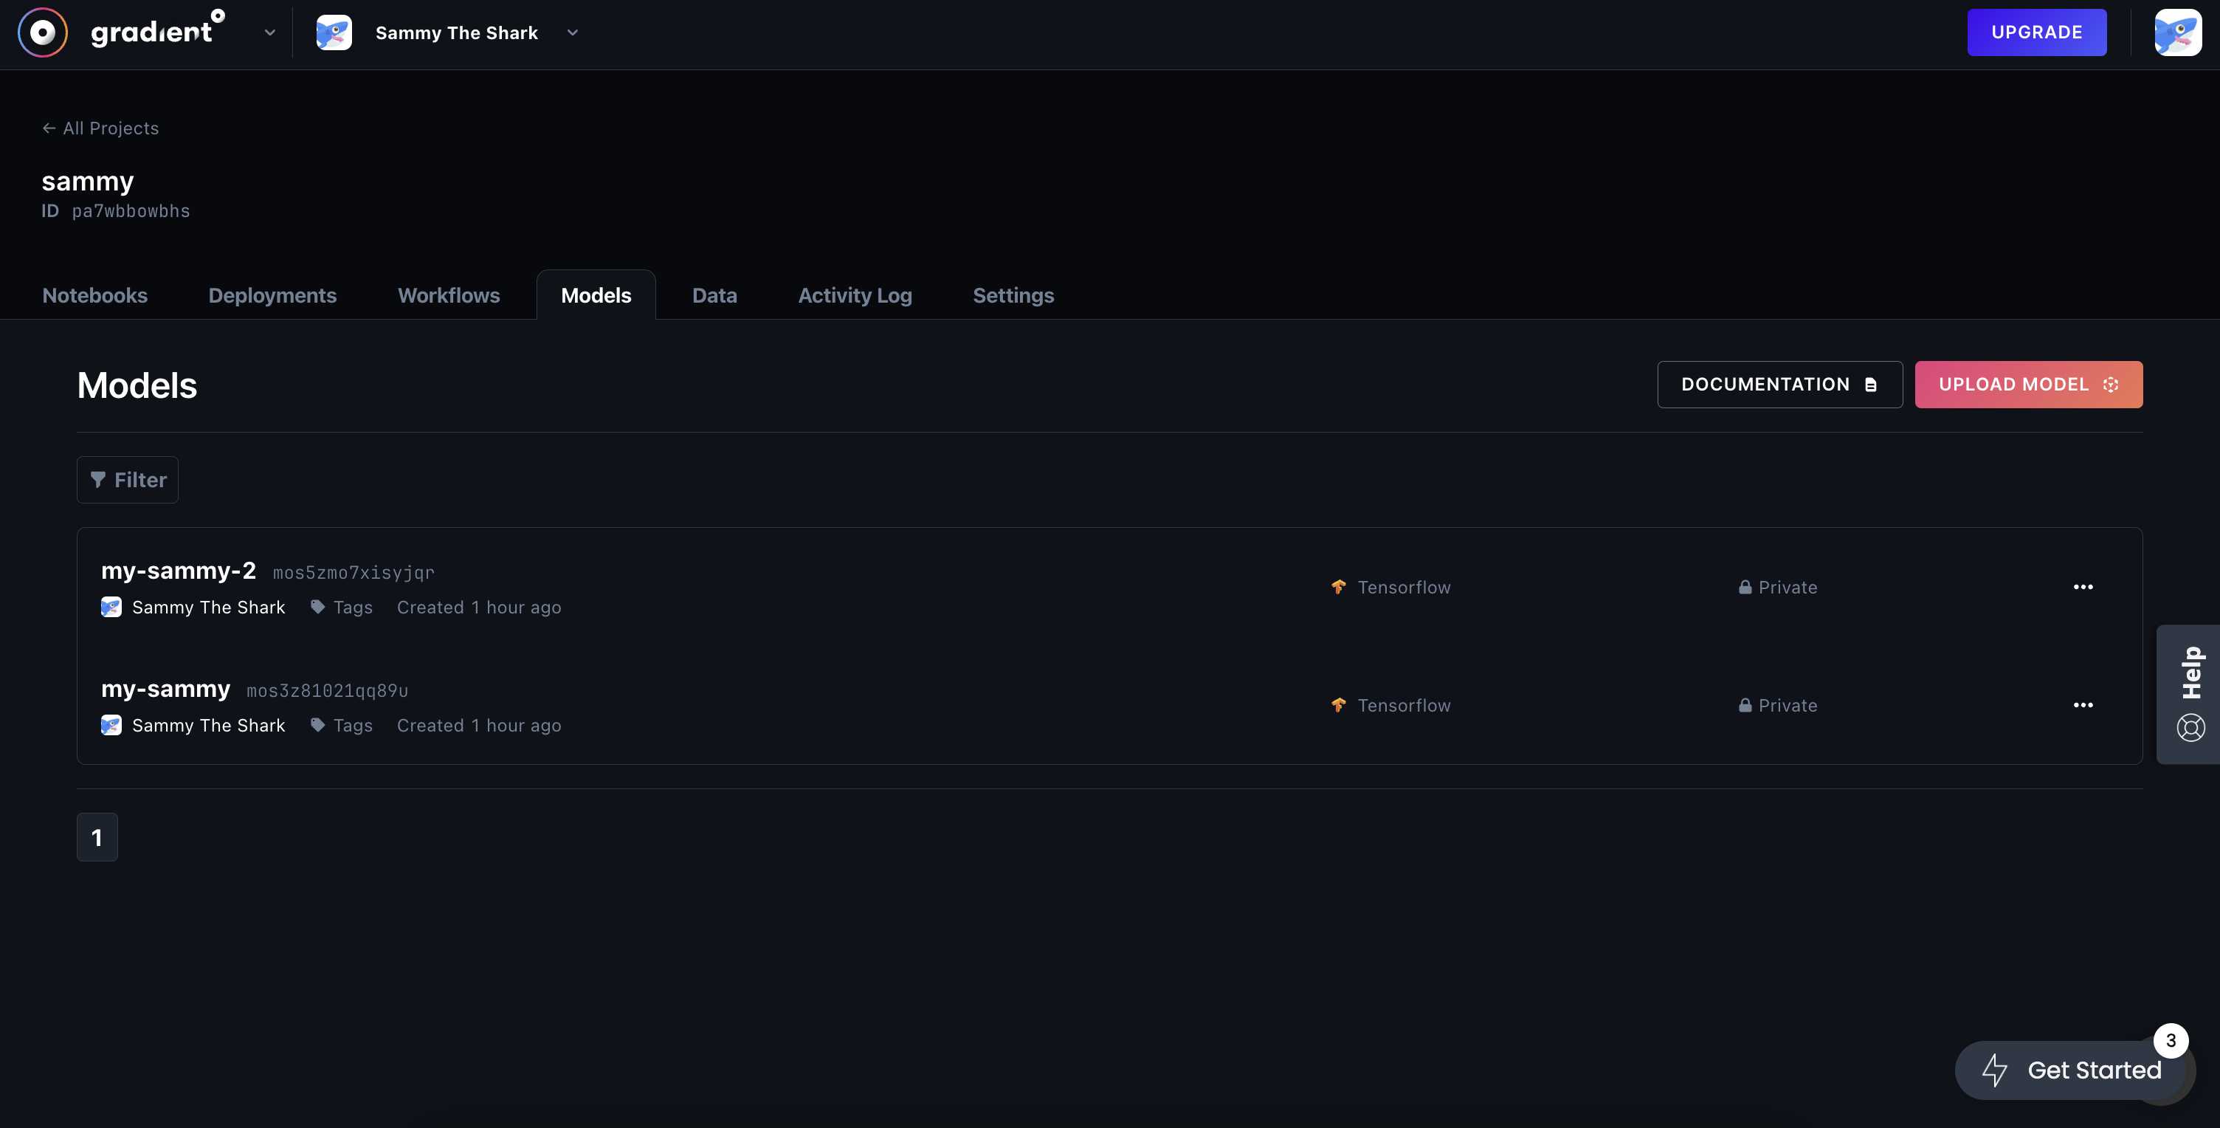Expand the workspace dropdown chevron

(x=572, y=32)
